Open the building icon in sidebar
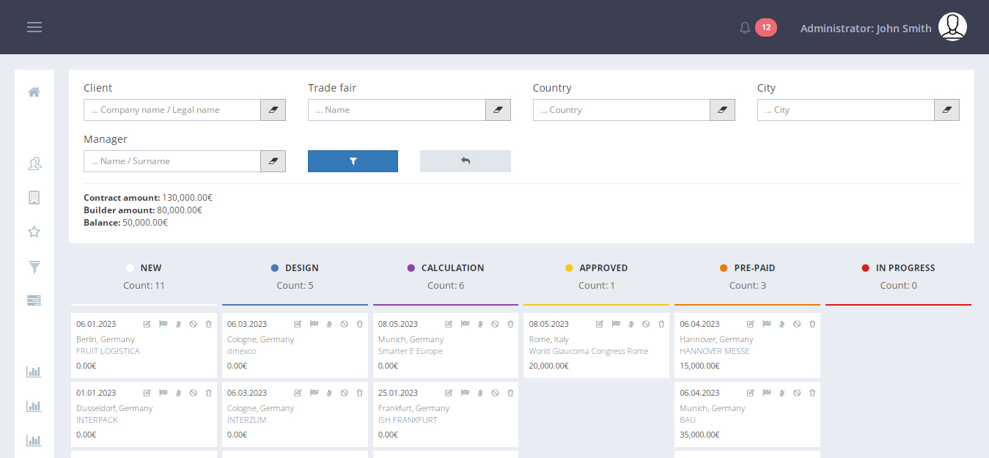This screenshot has width=989, height=458. coord(34,198)
